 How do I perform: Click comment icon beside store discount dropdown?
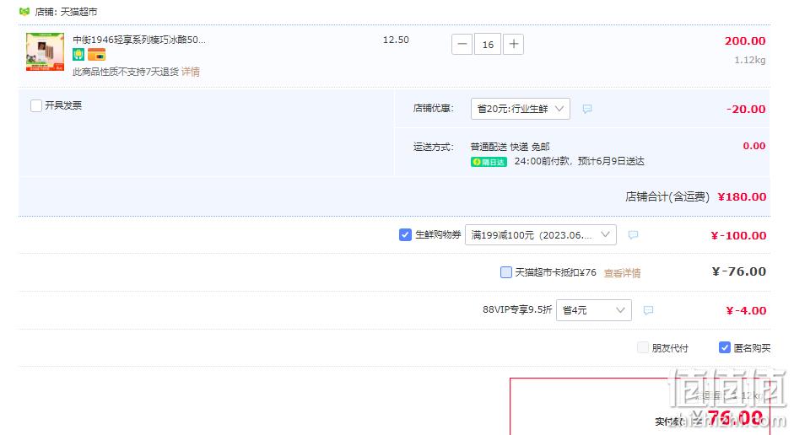[587, 109]
